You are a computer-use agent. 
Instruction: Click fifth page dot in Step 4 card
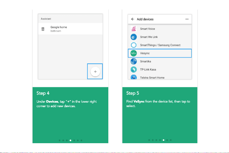[74, 140]
